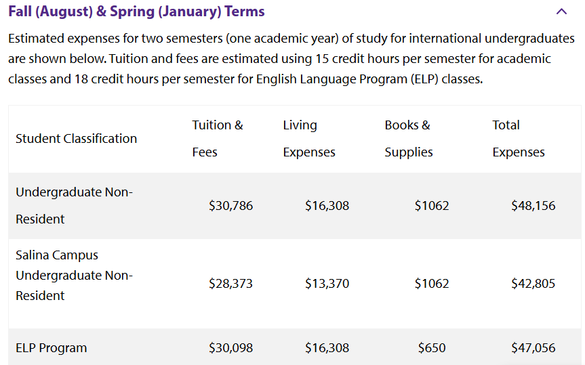Click the $48,156 total expenses value
The height and width of the screenshot is (365, 585).
coord(533,206)
